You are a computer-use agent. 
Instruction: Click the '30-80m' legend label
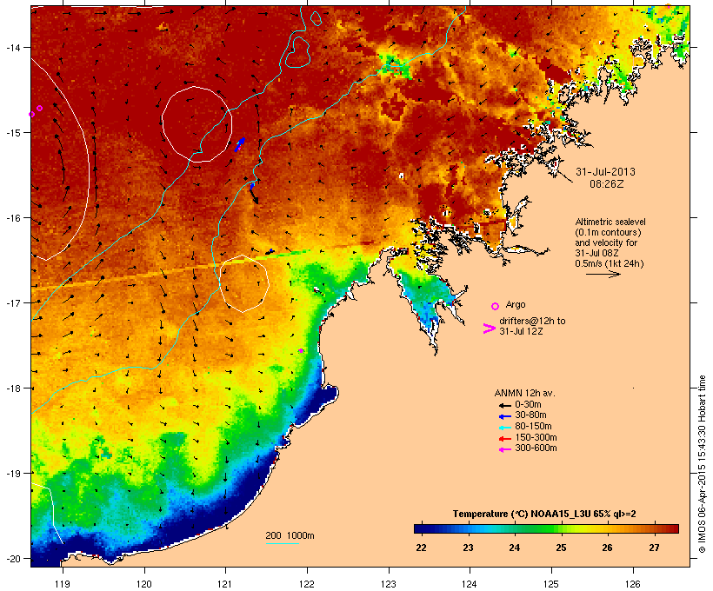pyautogui.click(x=530, y=415)
